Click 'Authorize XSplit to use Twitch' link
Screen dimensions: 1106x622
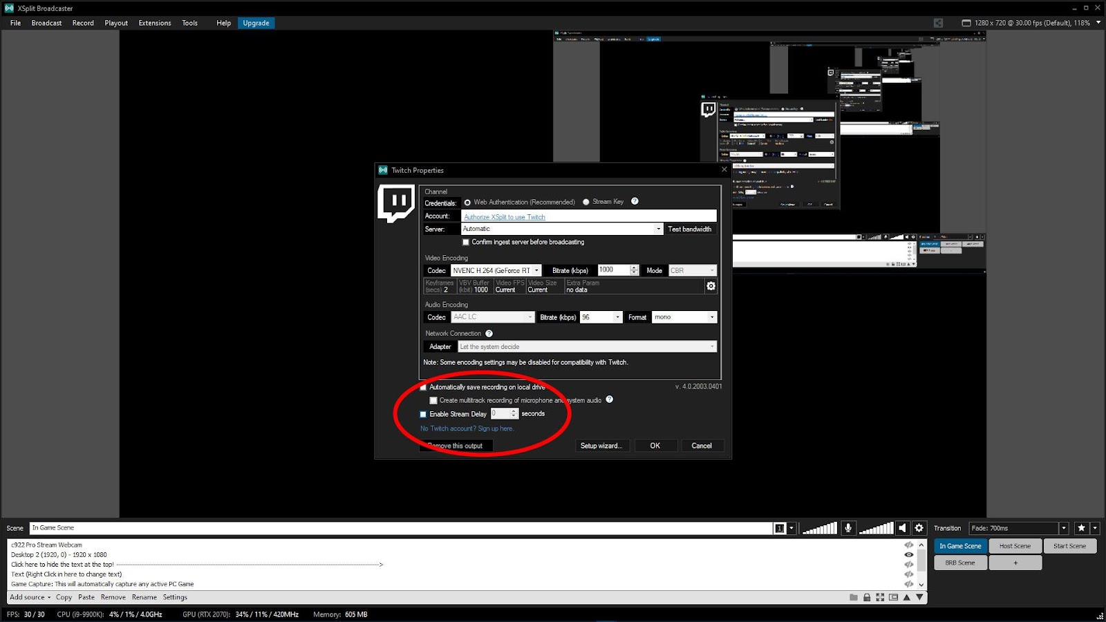[x=505, y=217]
